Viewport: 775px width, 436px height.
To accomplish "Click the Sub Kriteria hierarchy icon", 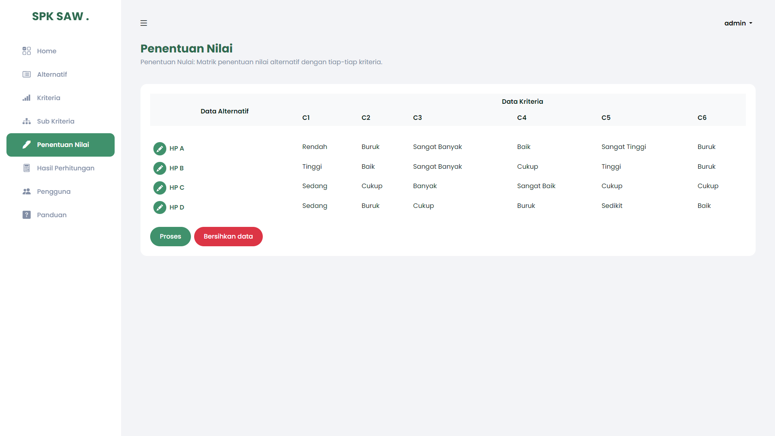I will [27, 121].
